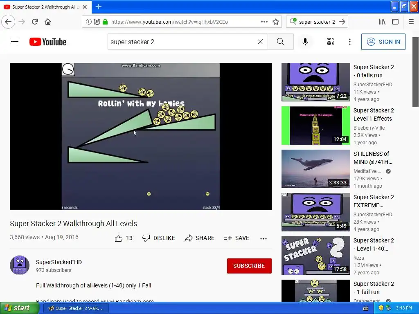Click the DISLIKE button

tap(159, 238)
